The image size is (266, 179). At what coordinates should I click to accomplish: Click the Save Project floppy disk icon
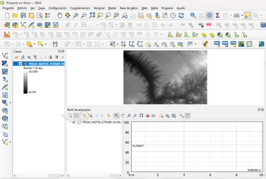(23, 15)
